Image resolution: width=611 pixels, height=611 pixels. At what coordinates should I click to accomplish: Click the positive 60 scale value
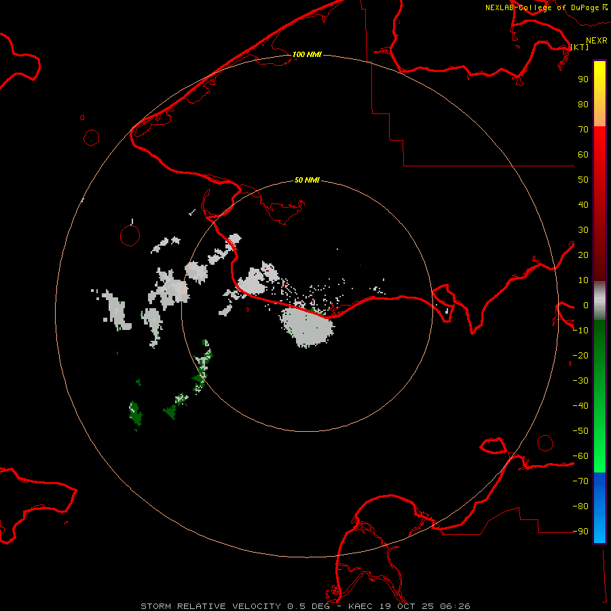(583, 154)
